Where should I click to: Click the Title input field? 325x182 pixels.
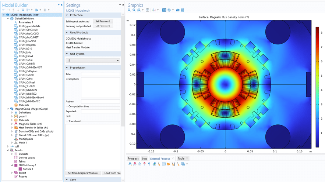coord(100,74)
